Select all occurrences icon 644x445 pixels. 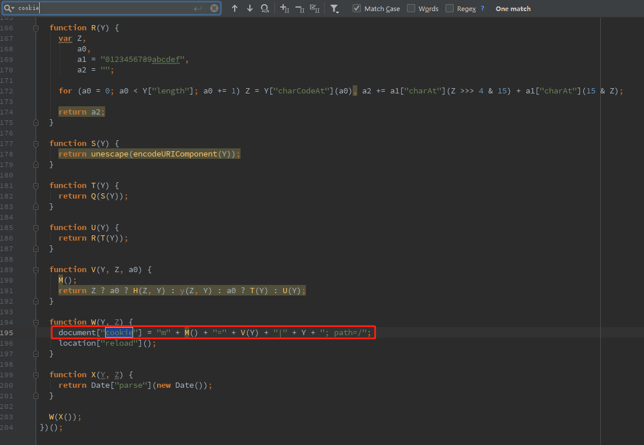(x=315, y=9)
